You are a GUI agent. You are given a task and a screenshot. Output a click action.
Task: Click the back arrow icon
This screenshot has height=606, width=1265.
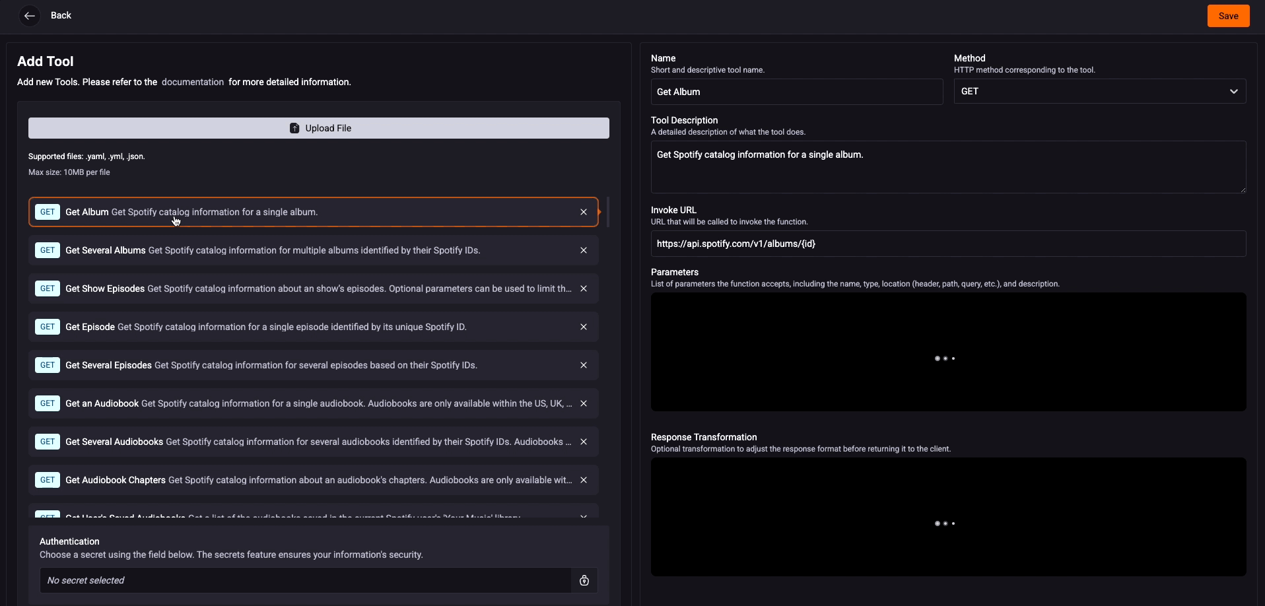[x=29, y=16]
